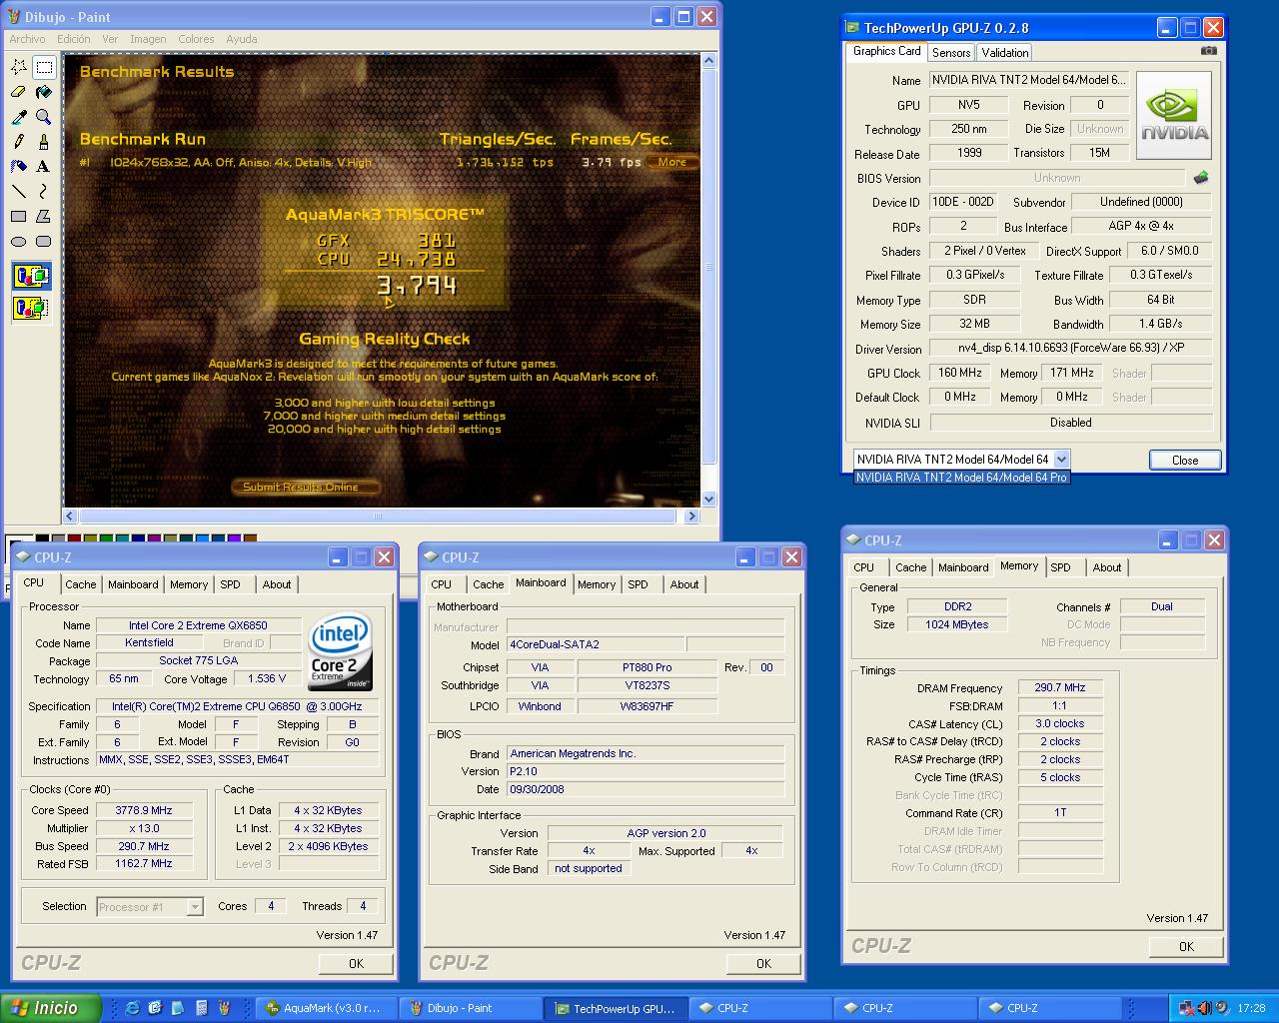Choose the Rounded Rectangle tool
This screenshot has height=1023, width=1279.
(x=44, y=241)
